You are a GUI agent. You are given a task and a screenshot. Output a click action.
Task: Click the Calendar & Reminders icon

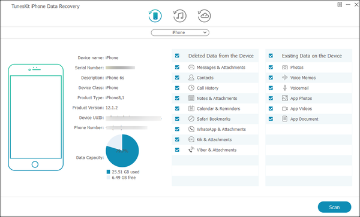191,108
